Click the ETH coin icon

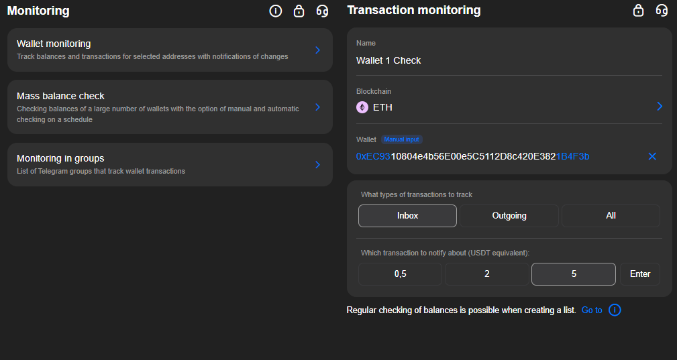pos(362,107)
